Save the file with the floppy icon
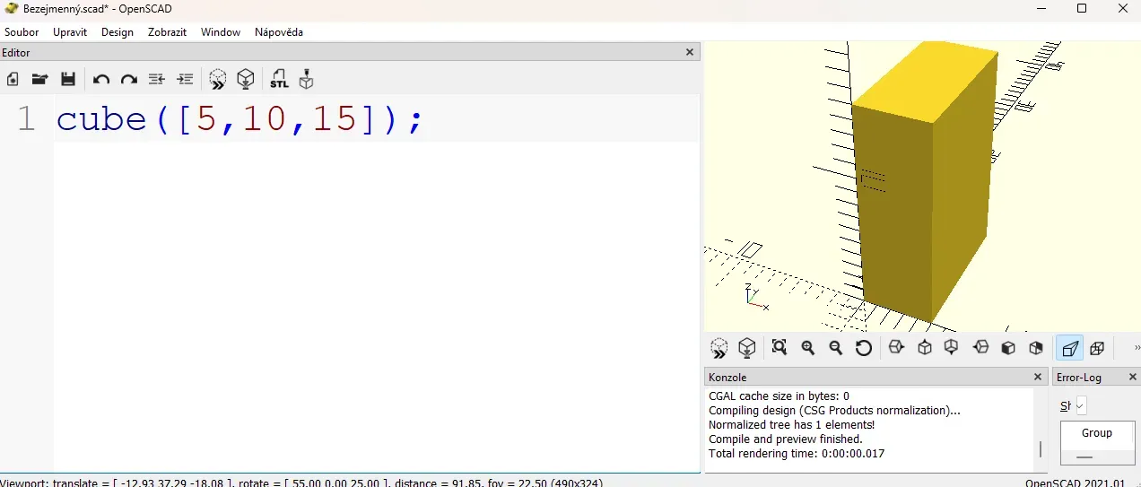The height and width of the screenshot is (487, 1141). (67, 79)
